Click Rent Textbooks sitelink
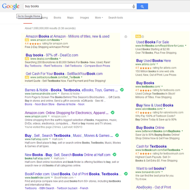This screenshot has width=190, height=190. (53, 66)
